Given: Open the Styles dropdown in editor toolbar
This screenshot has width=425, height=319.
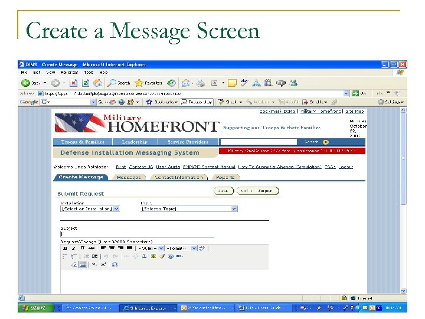Looking at the screenshot, I should click(150, 248).
